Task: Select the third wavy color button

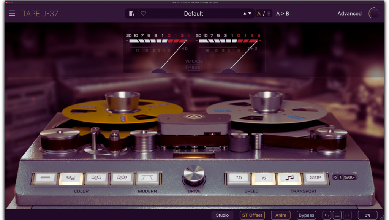Action: pos(96,178)
